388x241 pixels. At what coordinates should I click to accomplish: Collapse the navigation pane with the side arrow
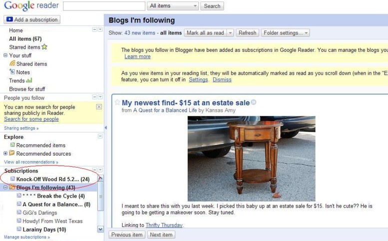click(106, 128)
